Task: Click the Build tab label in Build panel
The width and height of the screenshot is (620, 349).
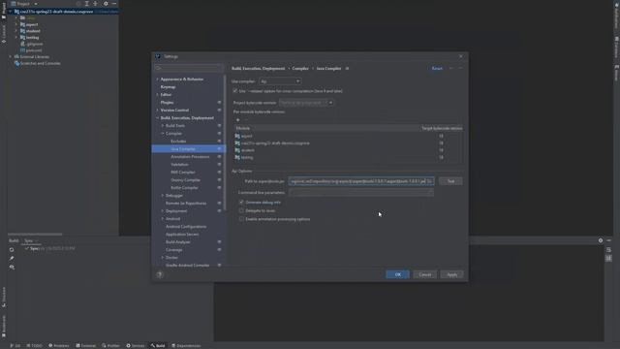Action: click(14, 240)
